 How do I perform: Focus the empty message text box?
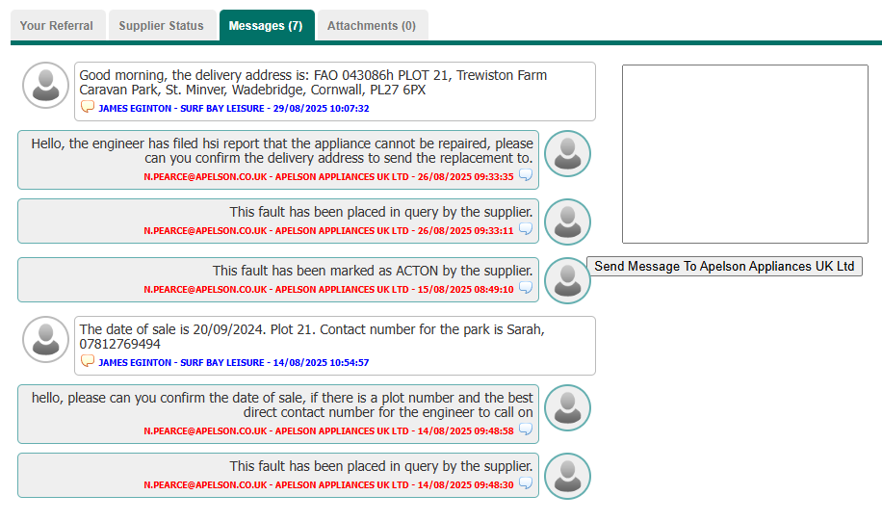point(744,153)
